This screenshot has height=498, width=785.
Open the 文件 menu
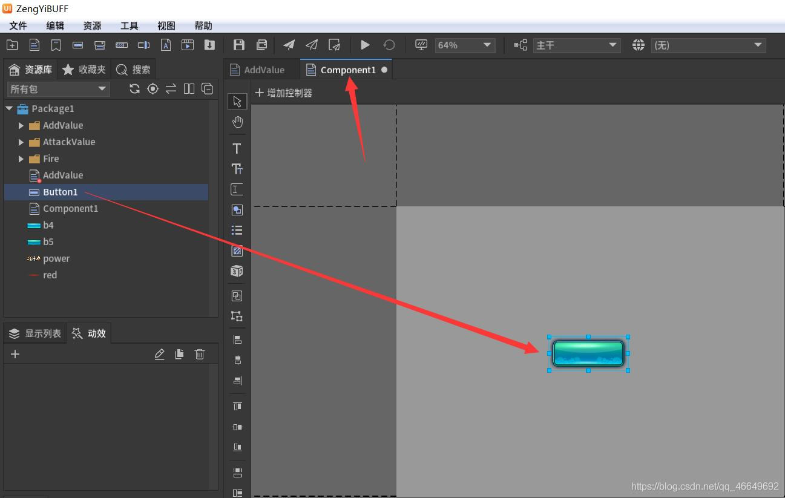pos(18,26)
